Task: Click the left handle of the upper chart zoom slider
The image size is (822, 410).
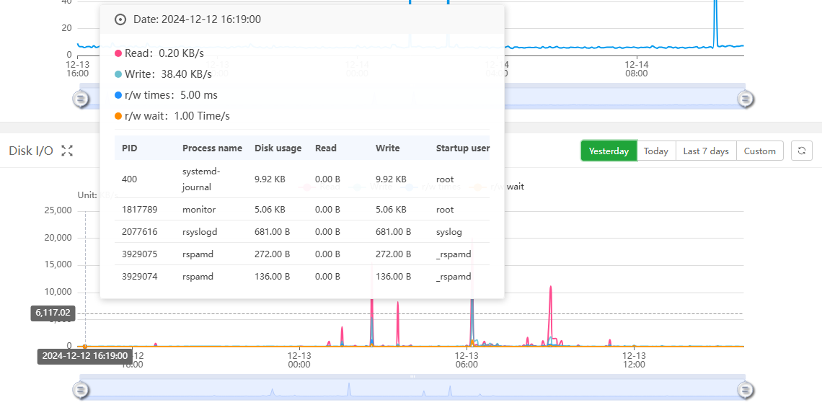Action: (81, 99)
